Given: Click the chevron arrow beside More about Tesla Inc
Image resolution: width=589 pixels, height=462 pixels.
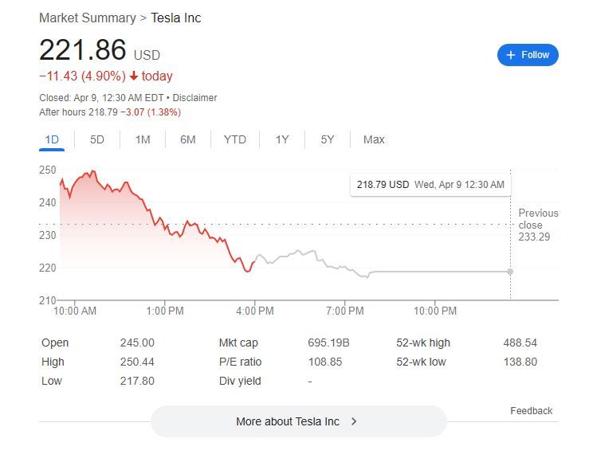Looking at the screenshot, I should coord(354,421).
